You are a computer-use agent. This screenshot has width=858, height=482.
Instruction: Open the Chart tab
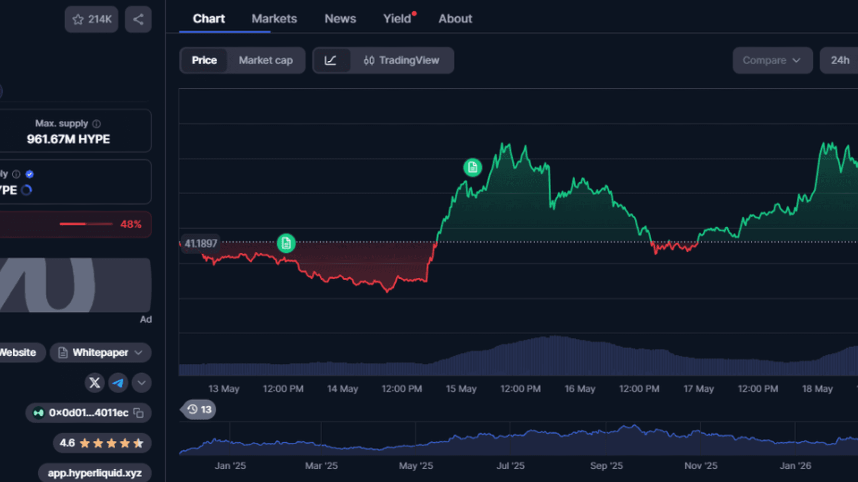click(x=209, y=18)
